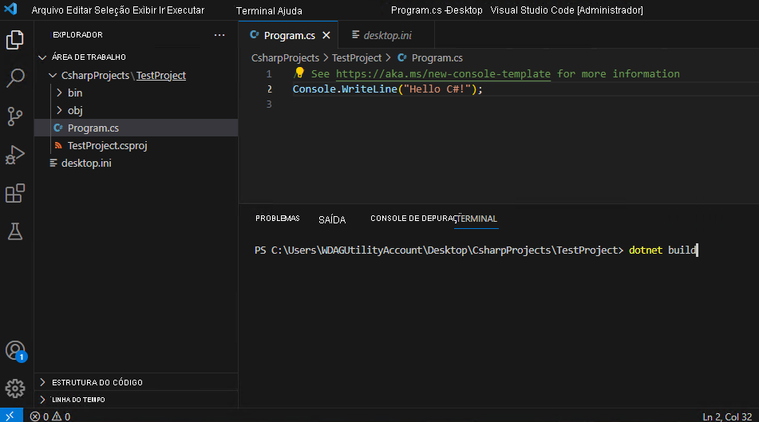
Task: Open the Run and Debug view
Action: coord(15,156)
